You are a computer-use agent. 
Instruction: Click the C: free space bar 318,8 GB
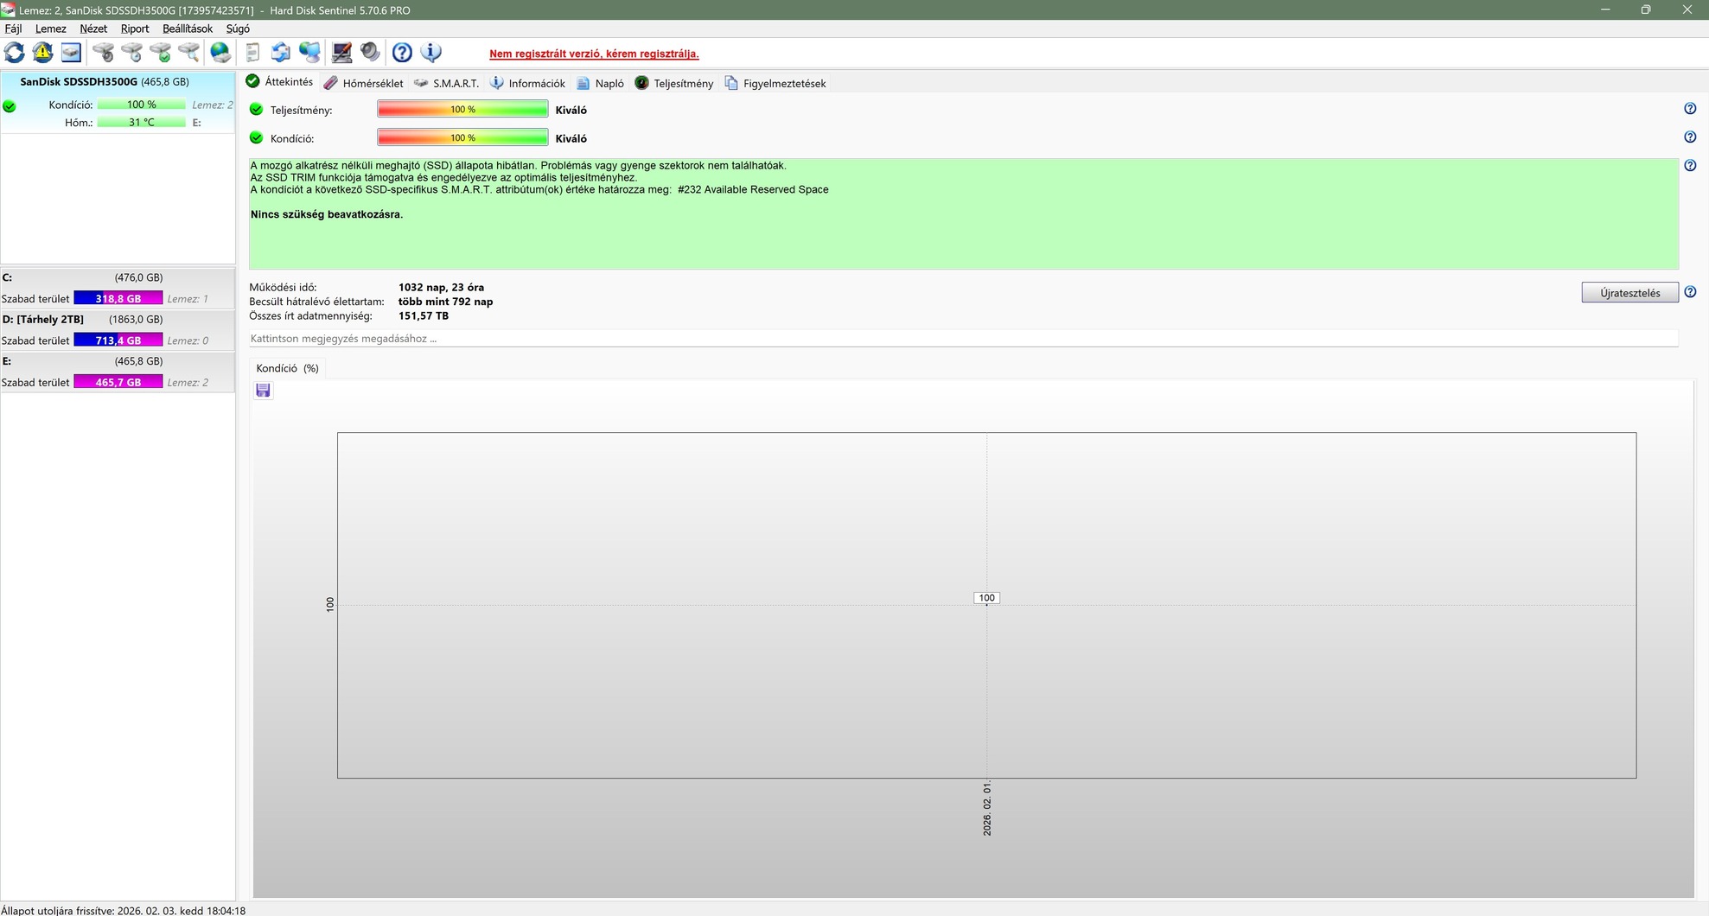(118, 298)
